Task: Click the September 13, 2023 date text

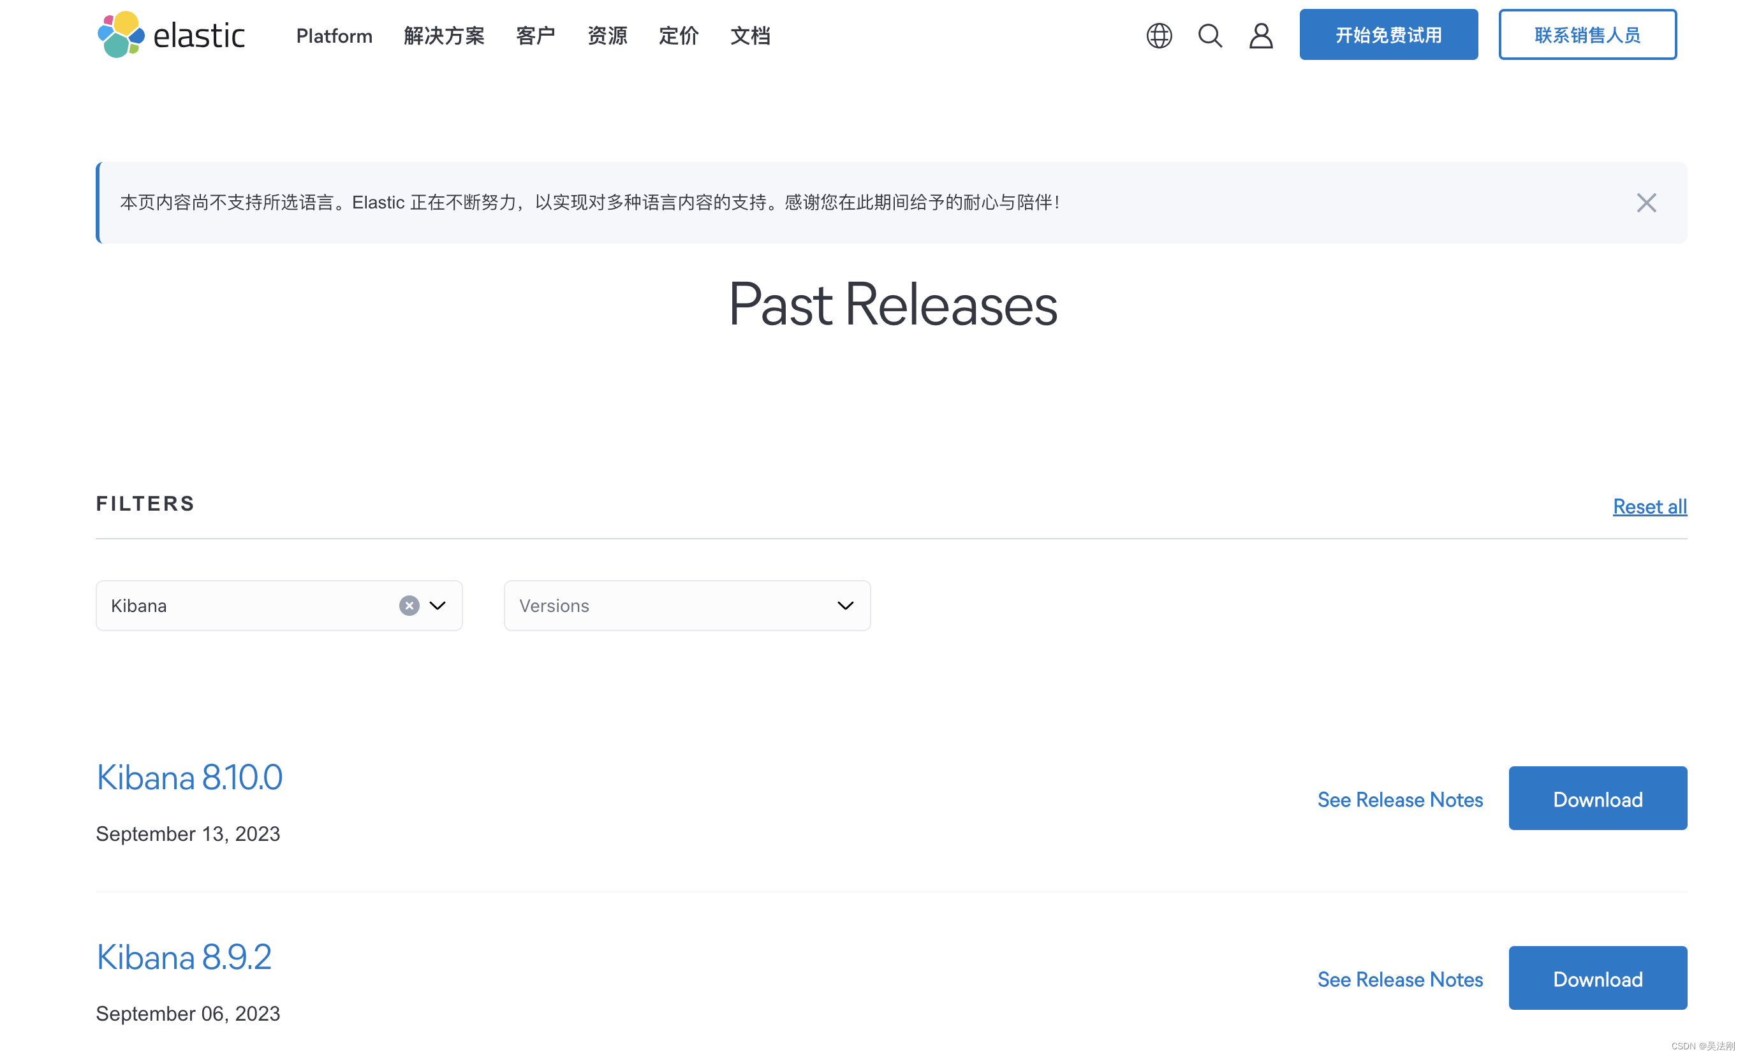Action: pyautogui.click(x=188, y=834)
